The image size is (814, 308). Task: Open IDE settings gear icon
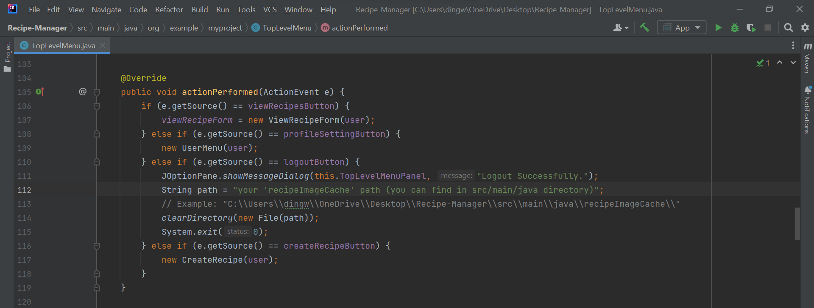(805, 28)
